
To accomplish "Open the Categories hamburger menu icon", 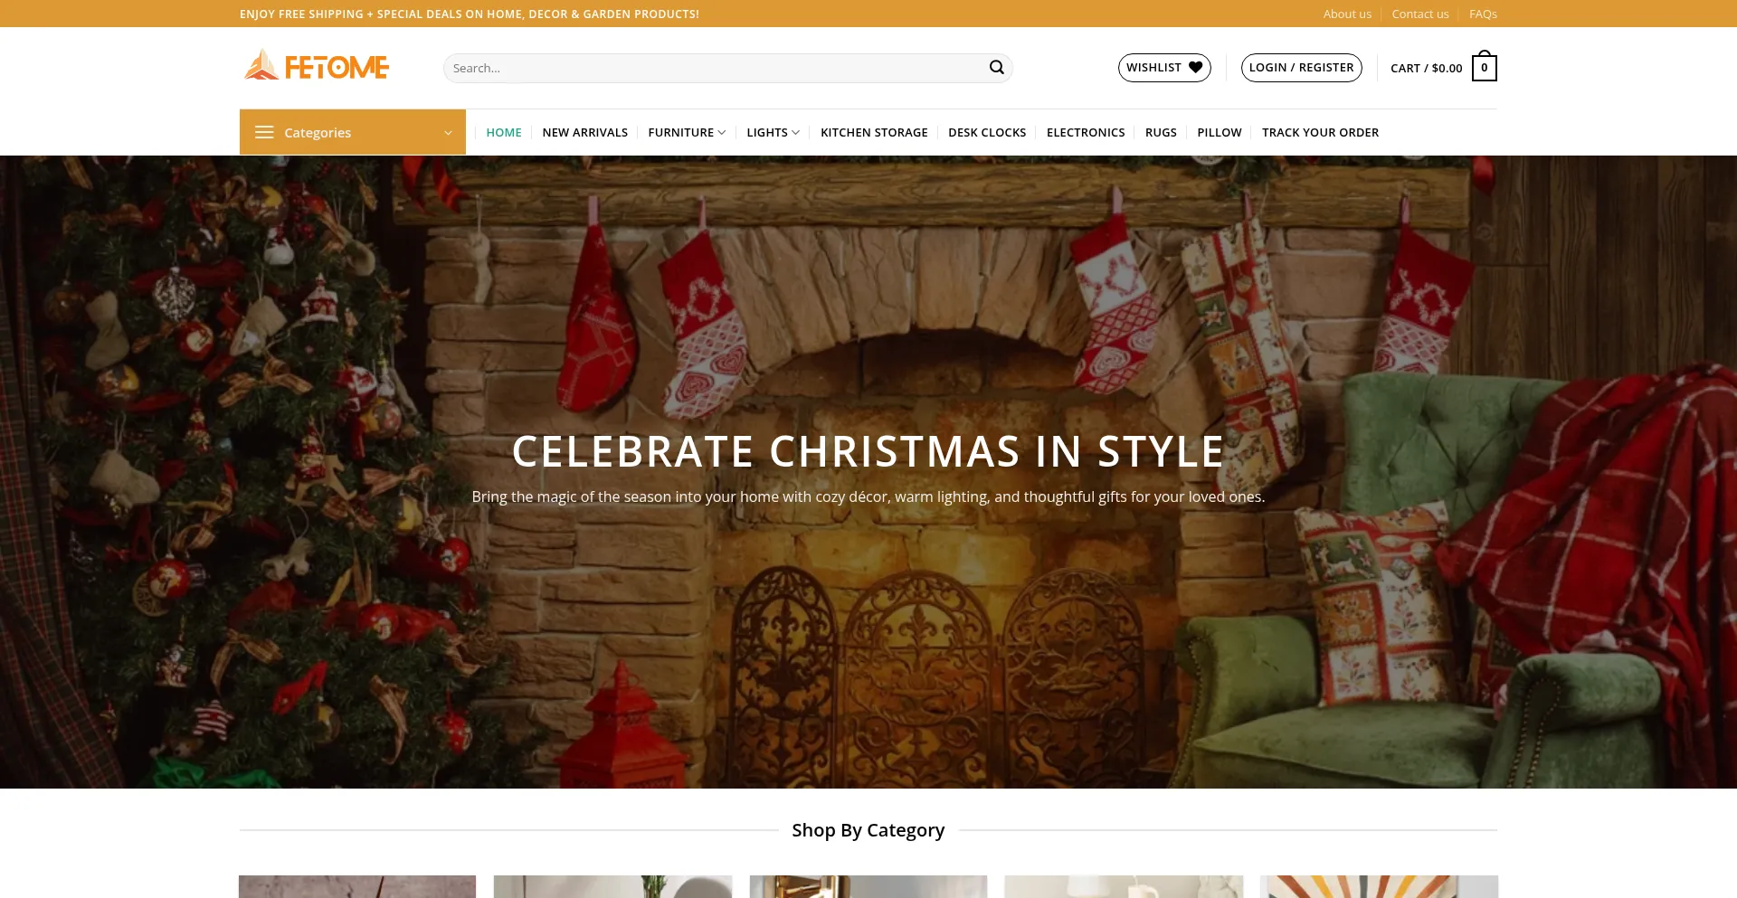I will pos(264,132).
